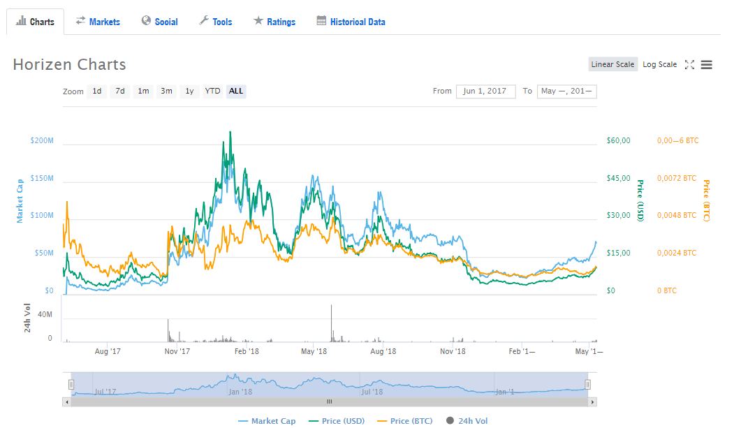Viewport: 741px width, 428px height.
Task: Click the $200M market cap axis label
Action: click(42, 141)
